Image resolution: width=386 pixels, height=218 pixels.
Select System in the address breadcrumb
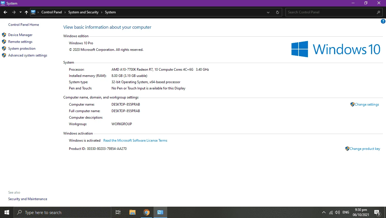(110, 12)
